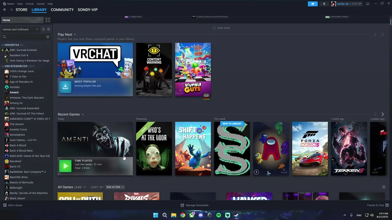392x220 pixels.
Task: Toggle the ready-to-play filter icon
Action: [48, 29]
